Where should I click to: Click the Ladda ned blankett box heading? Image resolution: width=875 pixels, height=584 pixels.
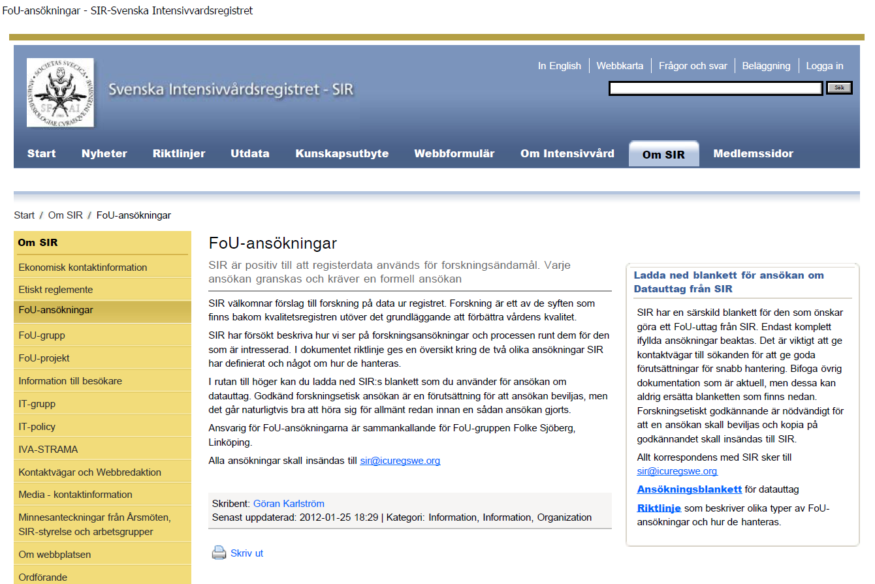tap(729, 282)
